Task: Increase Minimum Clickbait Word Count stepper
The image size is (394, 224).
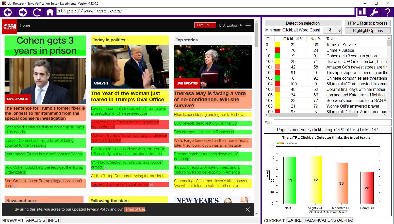Action: [339, 29]
